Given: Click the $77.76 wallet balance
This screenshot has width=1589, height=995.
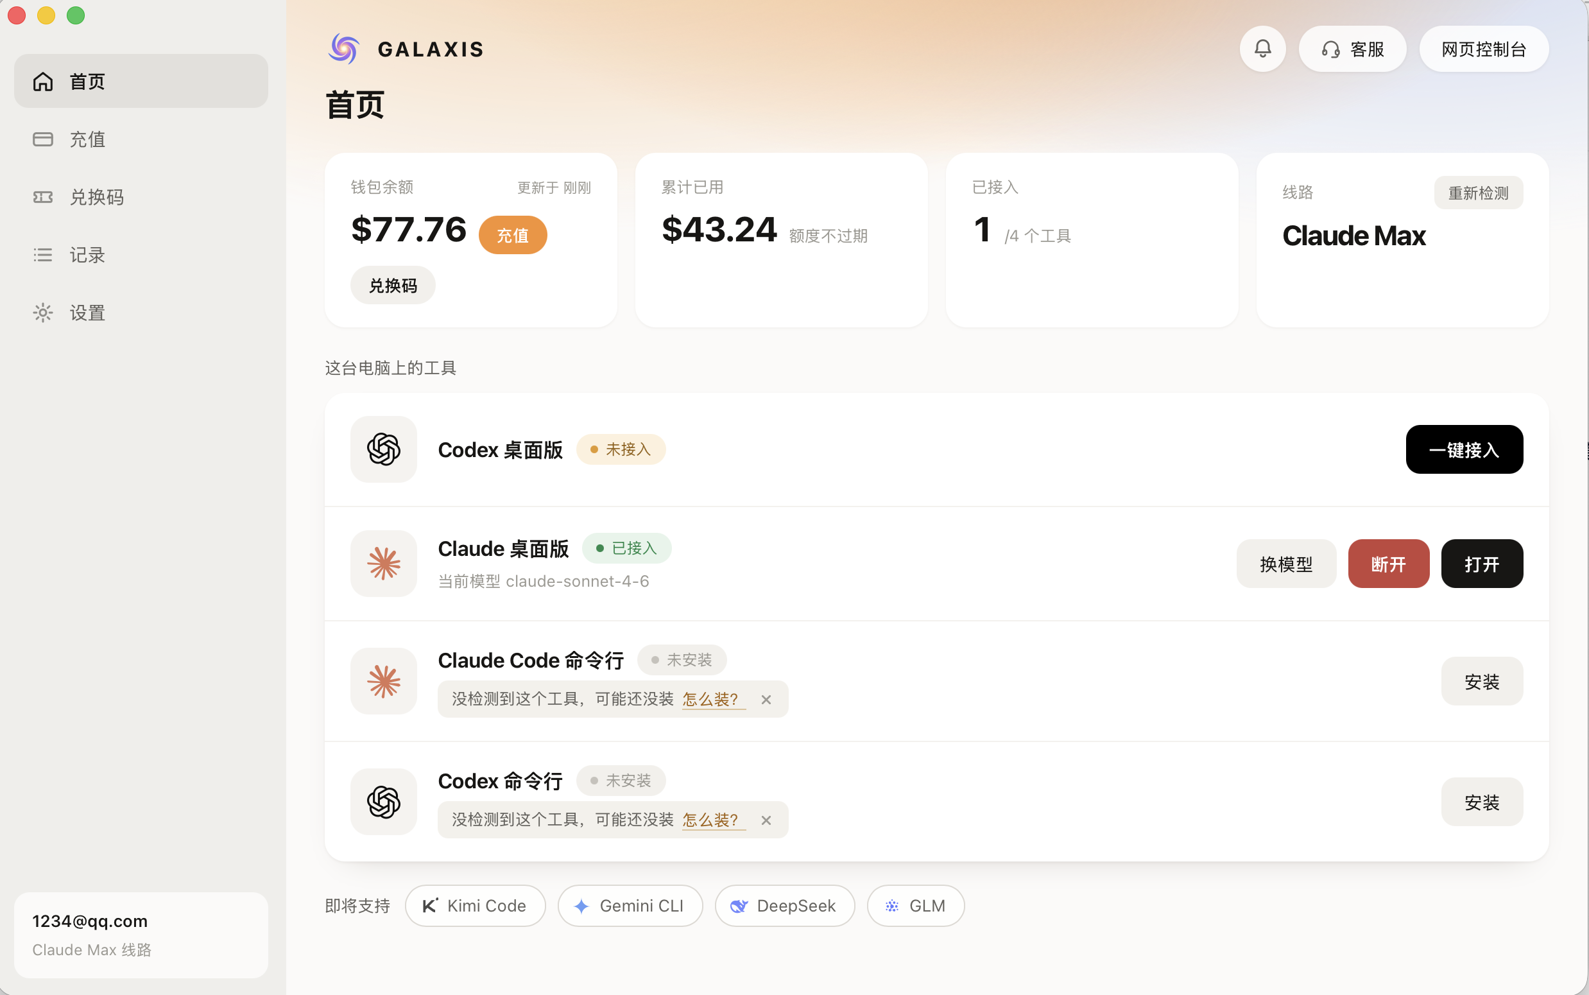Looking at the screenshot, I should coord(408,230).
